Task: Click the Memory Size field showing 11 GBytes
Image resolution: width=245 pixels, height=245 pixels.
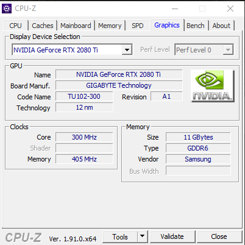Action: click(198, 137)
